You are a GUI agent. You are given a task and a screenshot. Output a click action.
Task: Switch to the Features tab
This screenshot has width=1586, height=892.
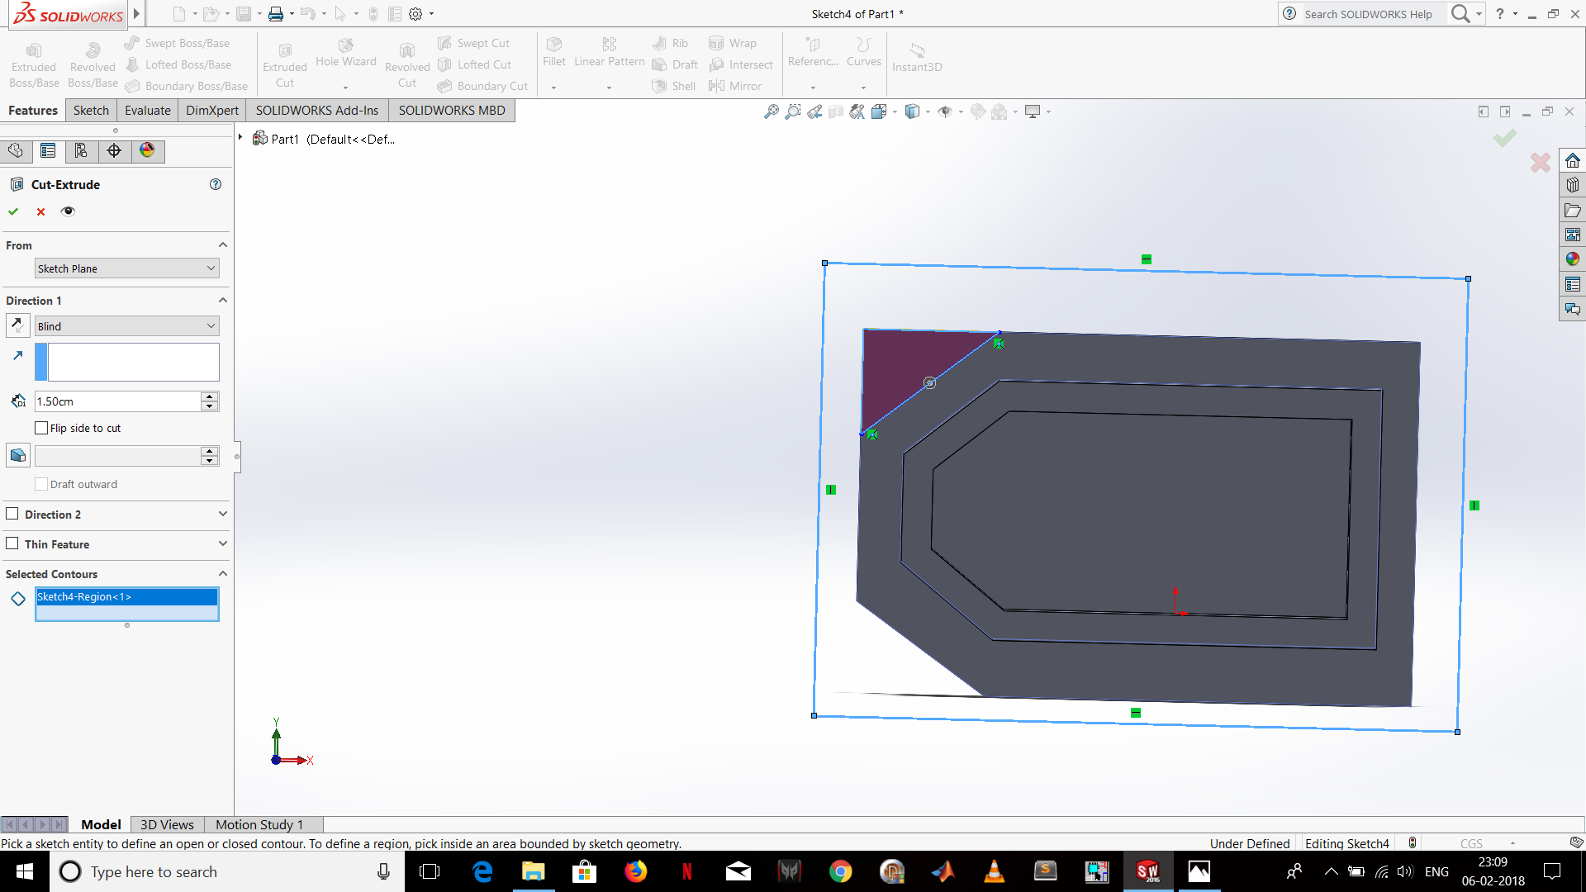pos(33,111)
